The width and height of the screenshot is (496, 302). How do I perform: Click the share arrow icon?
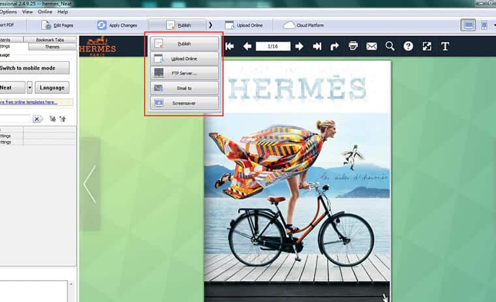click(335, 46)
